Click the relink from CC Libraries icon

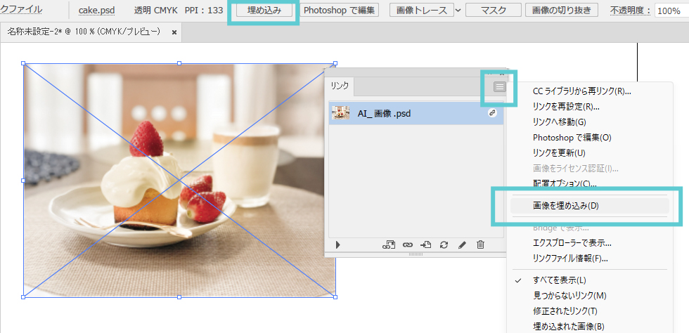(x=389, y=244)
